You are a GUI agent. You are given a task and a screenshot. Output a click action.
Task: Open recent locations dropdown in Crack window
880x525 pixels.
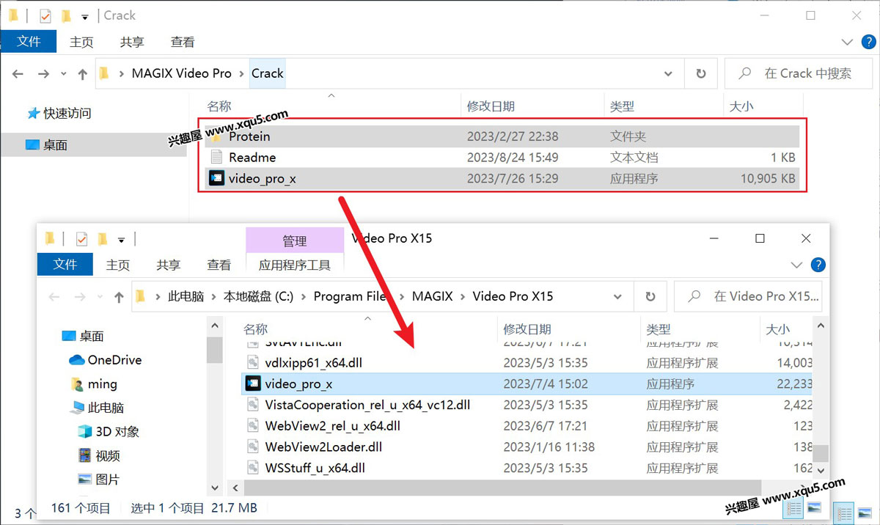point(64,74)
